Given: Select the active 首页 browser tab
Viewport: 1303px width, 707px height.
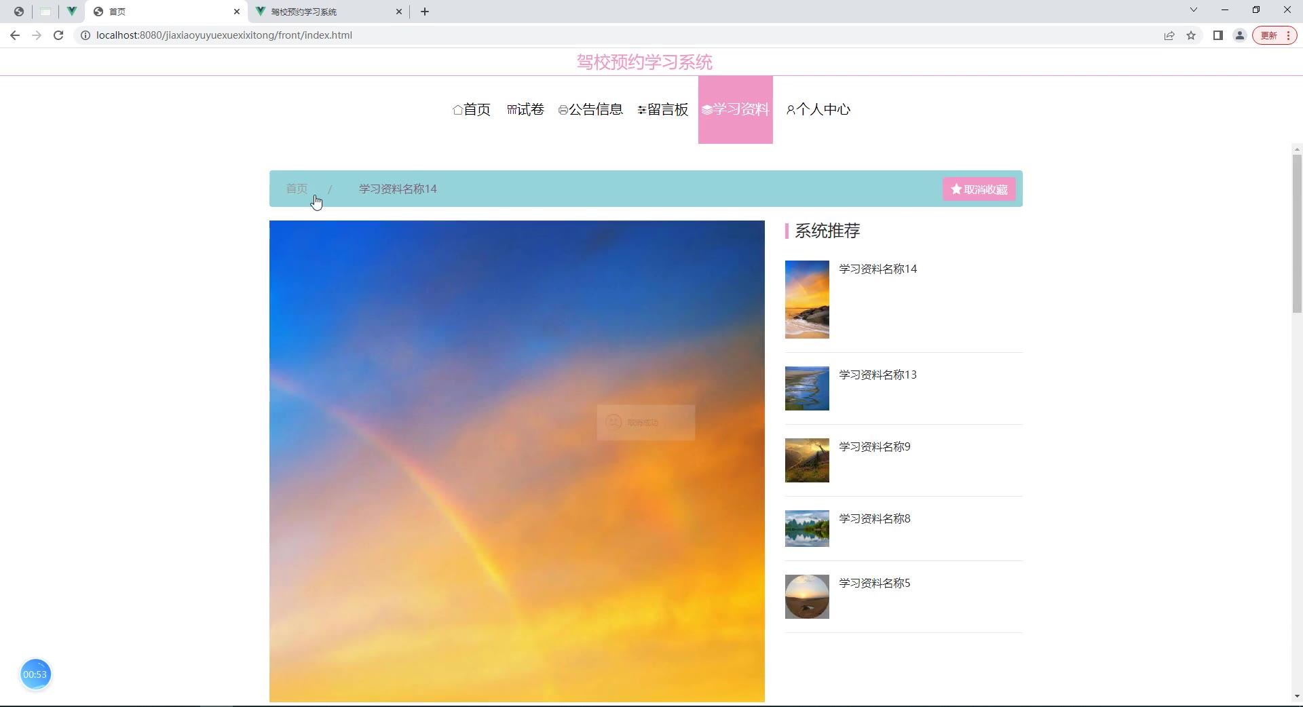Looking at the screenshot, I should click(x=166, y=12).
